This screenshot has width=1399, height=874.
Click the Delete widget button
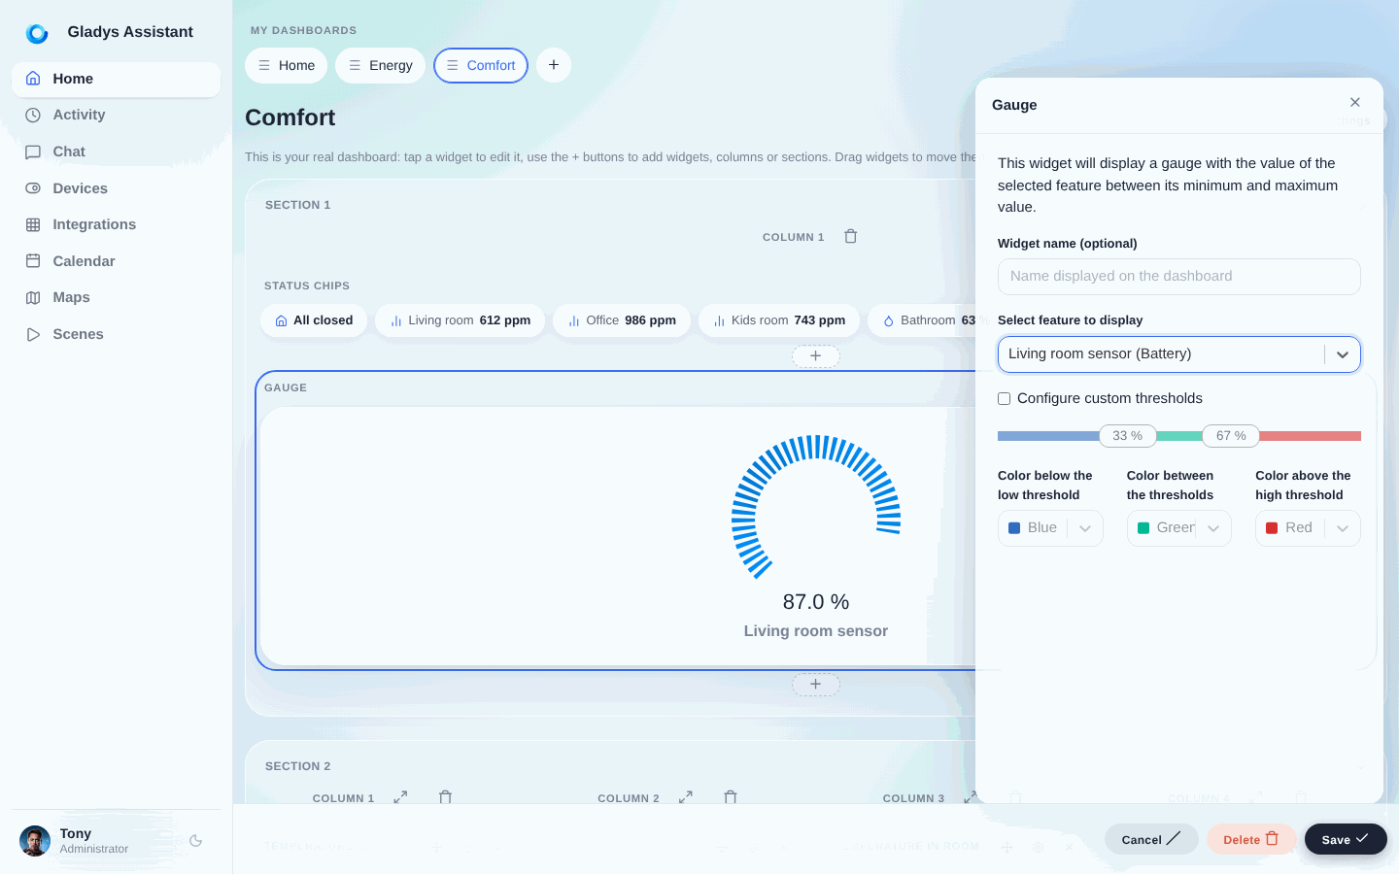click(x=1251, y=839)
